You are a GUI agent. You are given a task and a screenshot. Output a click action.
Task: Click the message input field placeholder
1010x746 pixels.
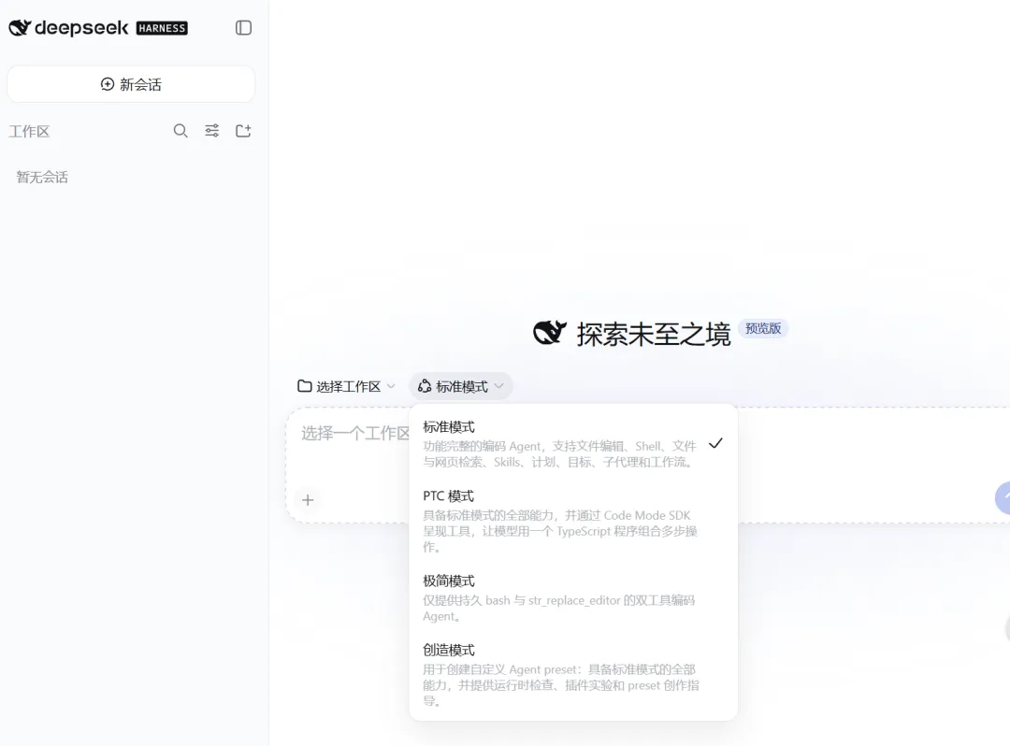(x=355, y=433)
